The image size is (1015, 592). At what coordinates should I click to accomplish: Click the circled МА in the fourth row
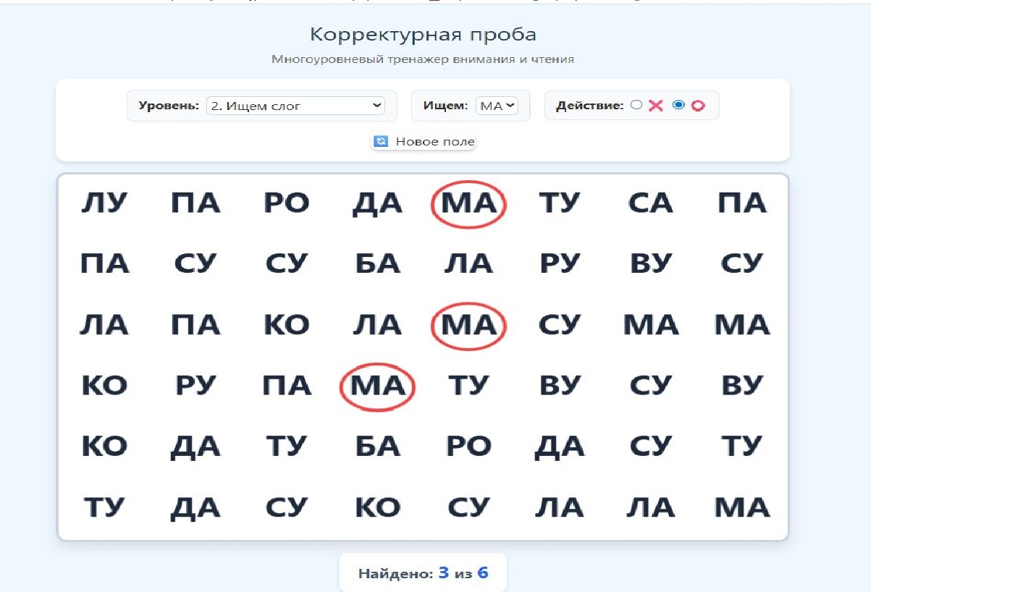[377, 386]
